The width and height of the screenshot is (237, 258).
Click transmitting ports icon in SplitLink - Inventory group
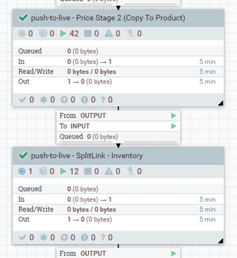coord(22,171)
